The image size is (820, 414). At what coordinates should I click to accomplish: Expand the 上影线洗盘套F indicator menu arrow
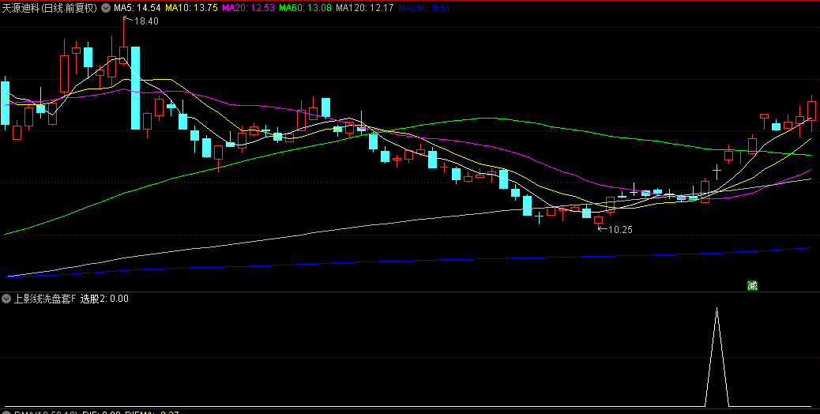point(7,299)
